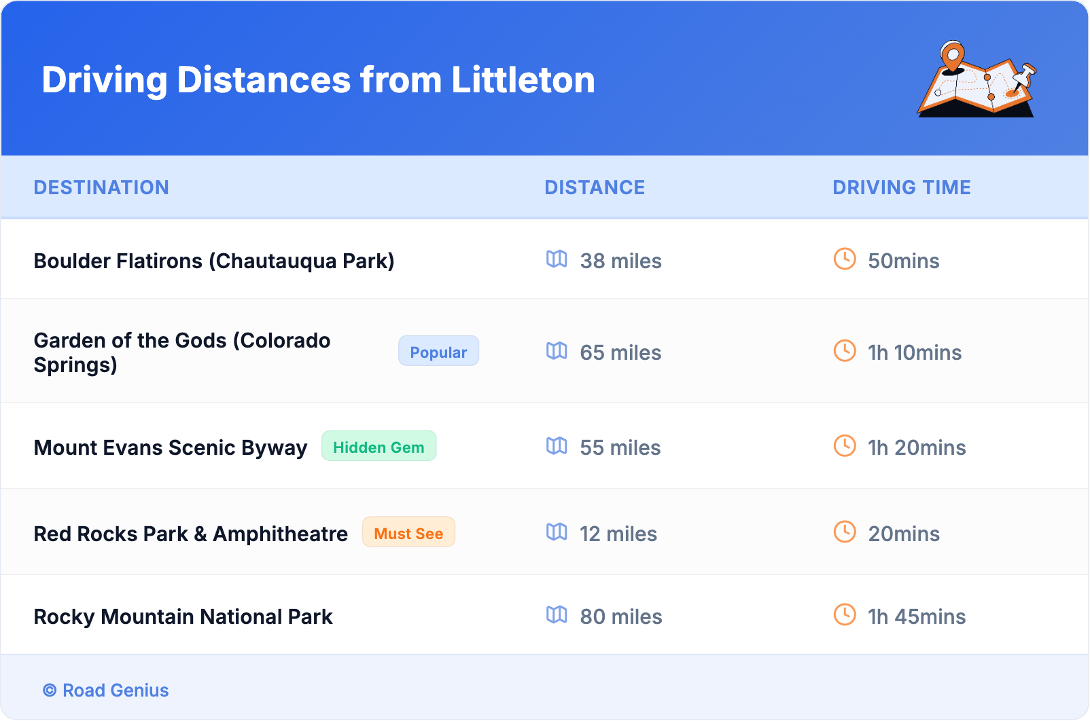Image resolution: width=1090 pixels, height=721 pixels.
Task: Click the clock icon beside 50mins
Action: (845, 259)
